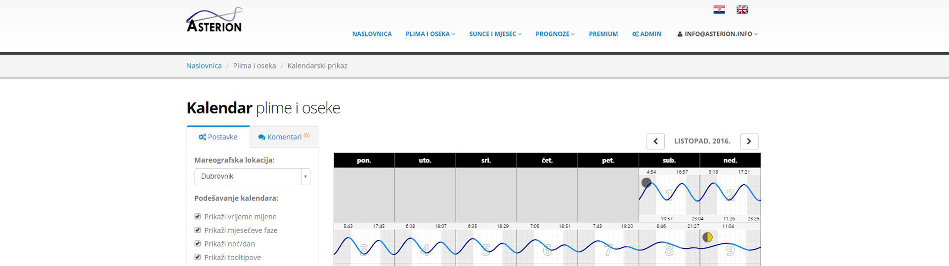Viewport: 949px width, 266px height.
Task: Click day 2 tide chart cell
Action: 730,195
